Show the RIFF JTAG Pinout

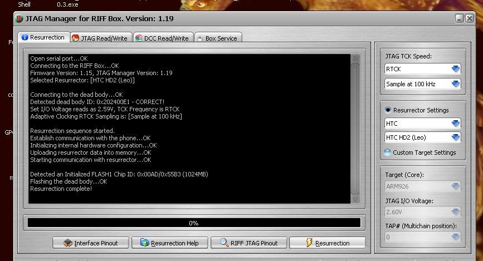(249, 243)
